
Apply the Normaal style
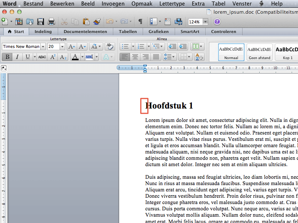231,52
